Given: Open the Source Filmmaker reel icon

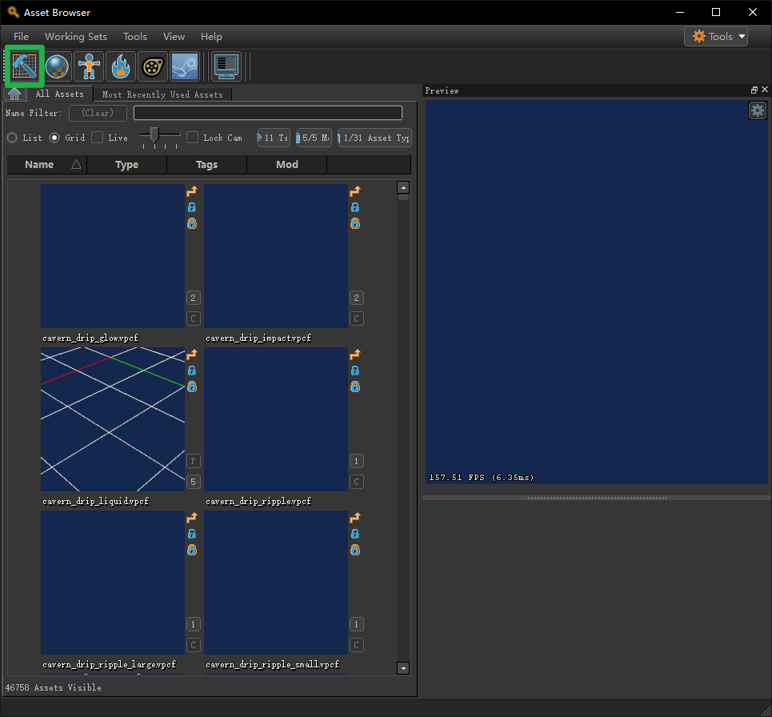Looking at the screenshot, I should (153, 66).
